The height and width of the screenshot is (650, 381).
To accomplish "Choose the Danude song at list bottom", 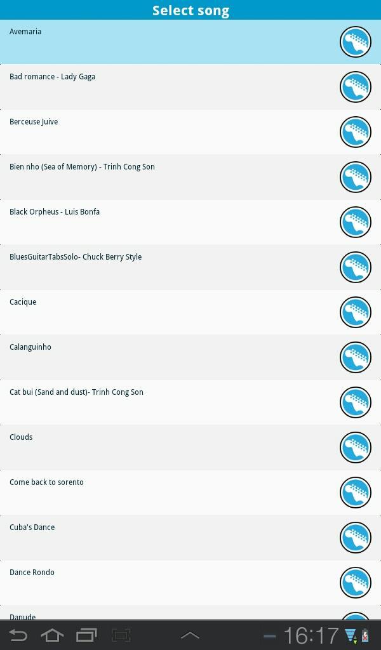I will coord(190,613).
